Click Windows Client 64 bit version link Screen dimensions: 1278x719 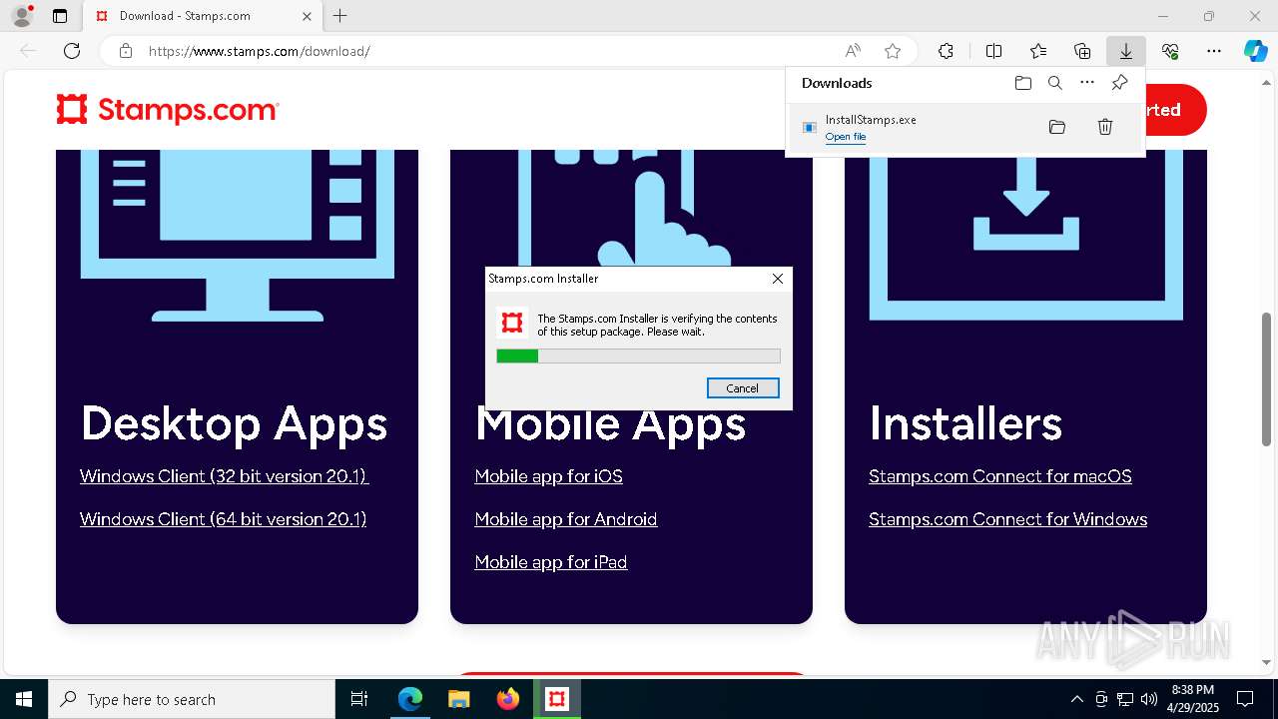coord(224,519)
